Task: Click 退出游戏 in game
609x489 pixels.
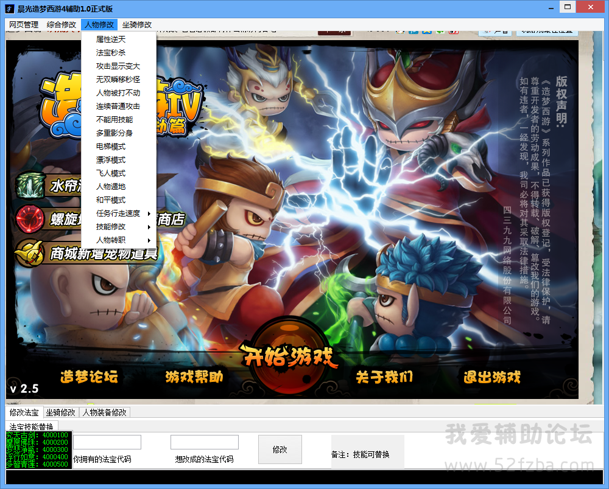Action: pyautogui.click(x=491, y=377)
